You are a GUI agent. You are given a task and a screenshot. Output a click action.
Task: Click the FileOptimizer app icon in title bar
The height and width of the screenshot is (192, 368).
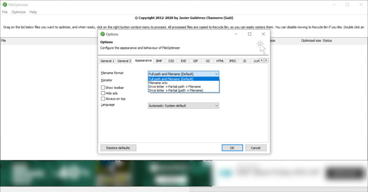pyautogui.click(x=5, y=4)
